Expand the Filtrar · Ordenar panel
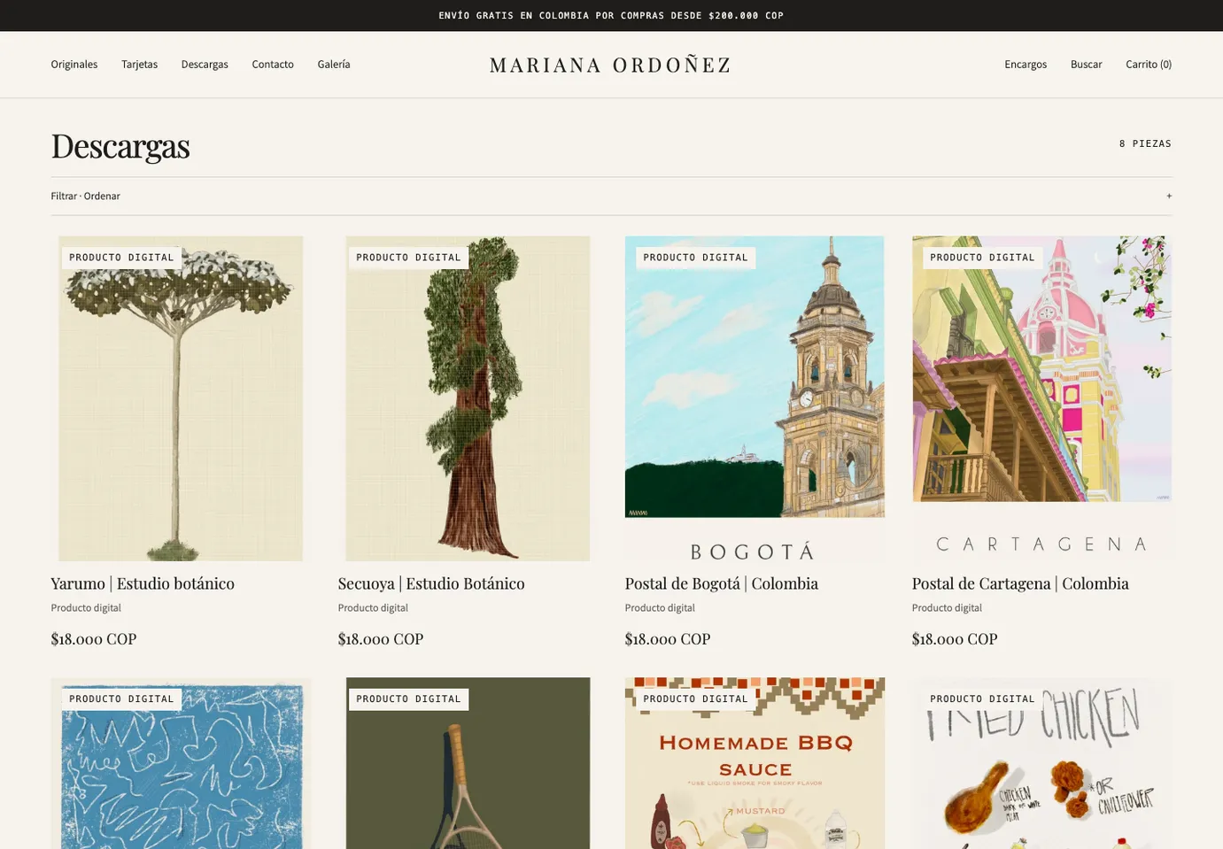1223x849 pixels. 611,197
